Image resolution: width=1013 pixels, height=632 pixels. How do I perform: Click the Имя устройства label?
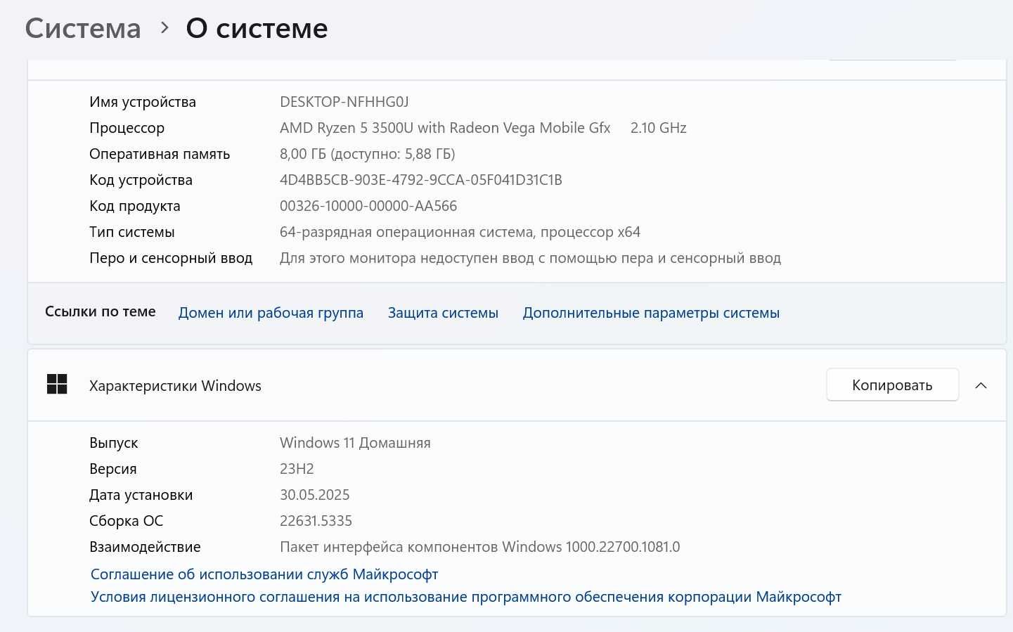tap(143, 102)
